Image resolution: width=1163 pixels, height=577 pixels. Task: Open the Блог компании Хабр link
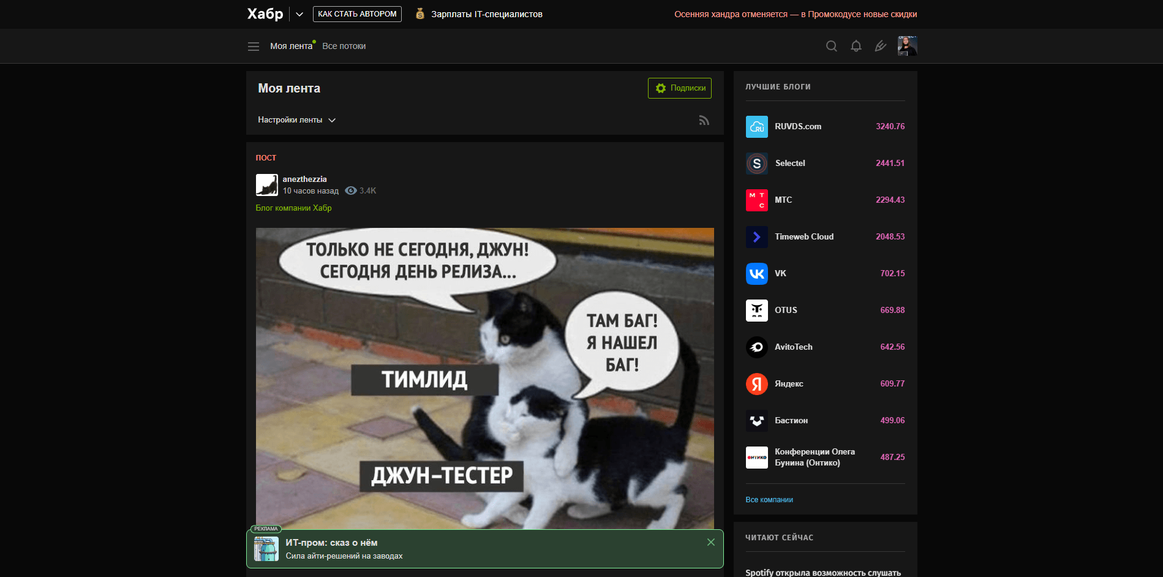tap(293, 208)
